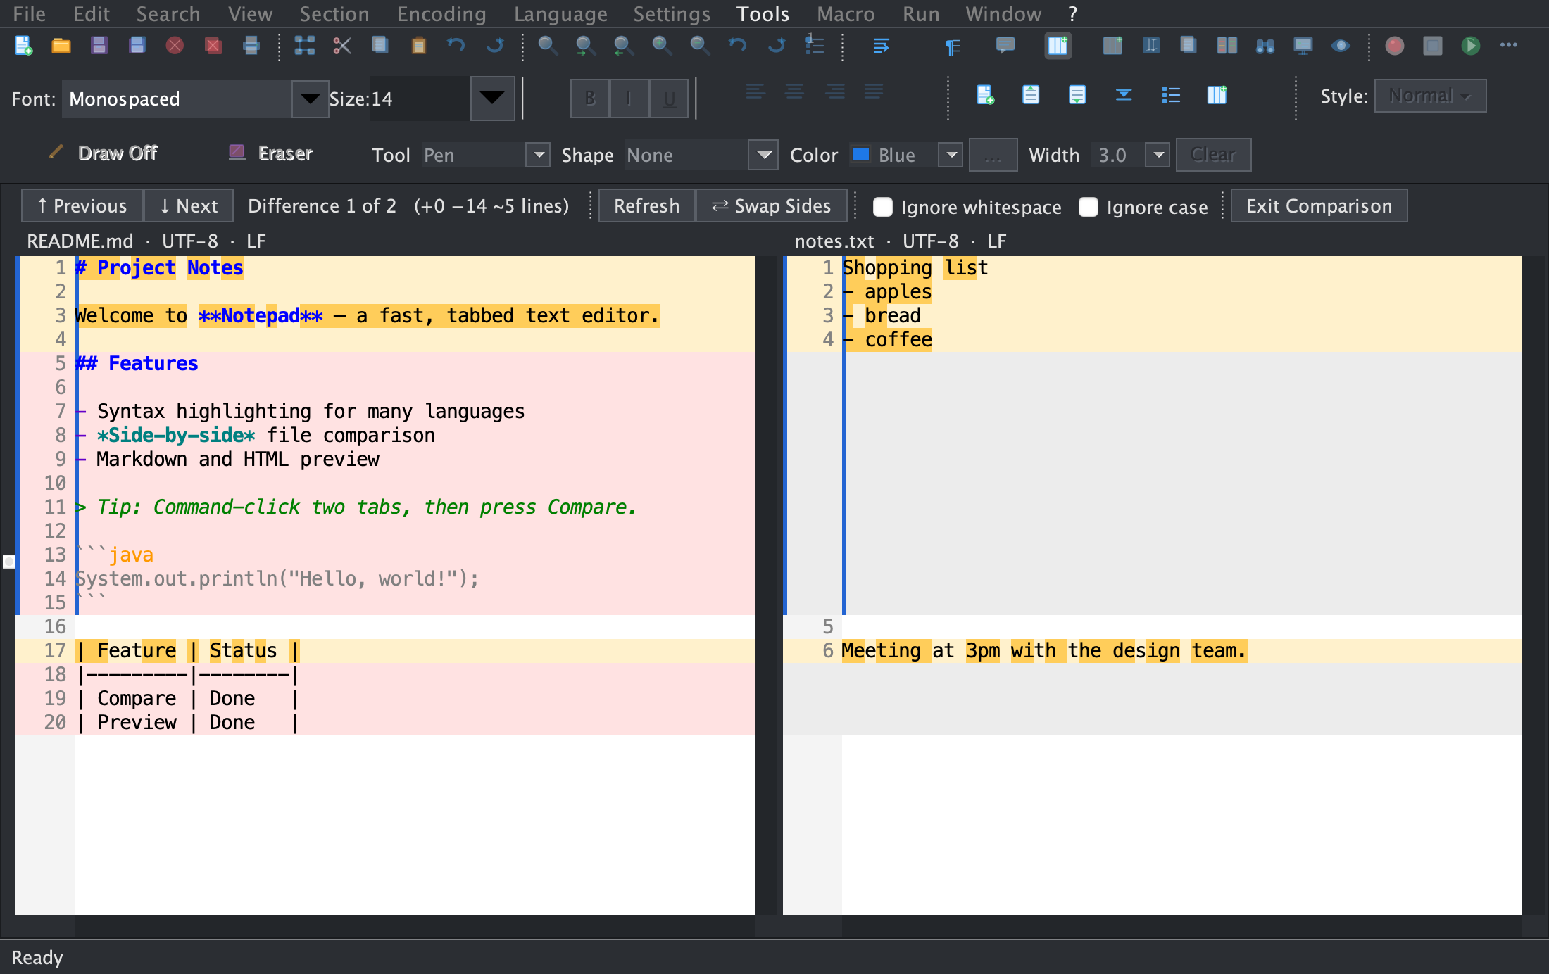Click the Refresh comparison button
This screenshot has height=974, width=1549.
click(x=646, y=205)
